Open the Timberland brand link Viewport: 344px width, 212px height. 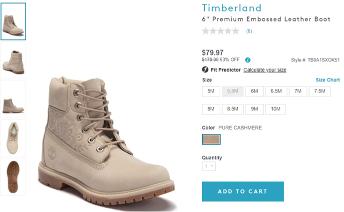click(232, 8)
